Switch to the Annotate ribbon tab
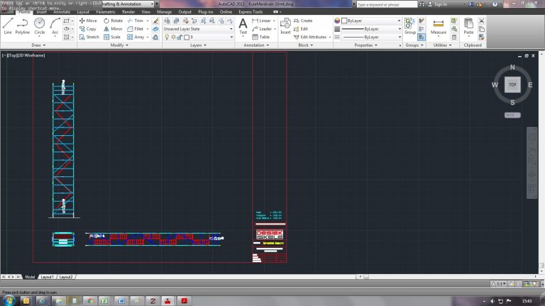 click(62, 12)
